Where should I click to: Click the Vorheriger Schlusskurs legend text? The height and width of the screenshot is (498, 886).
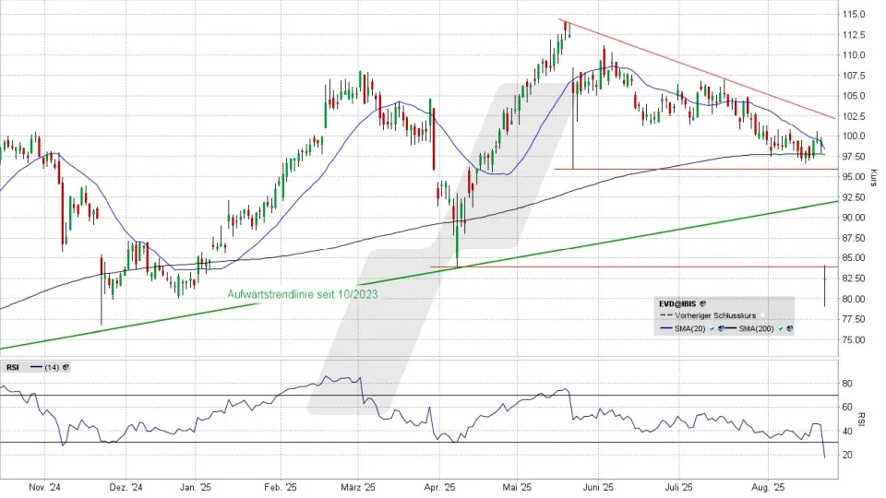715,315
